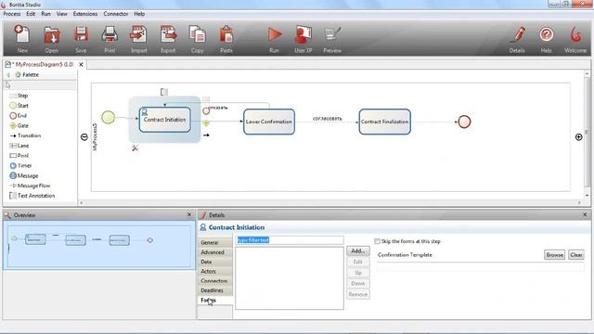The image size is (594, 334).
Task: Select the Gate palette tool
Action: pos(19,125)
